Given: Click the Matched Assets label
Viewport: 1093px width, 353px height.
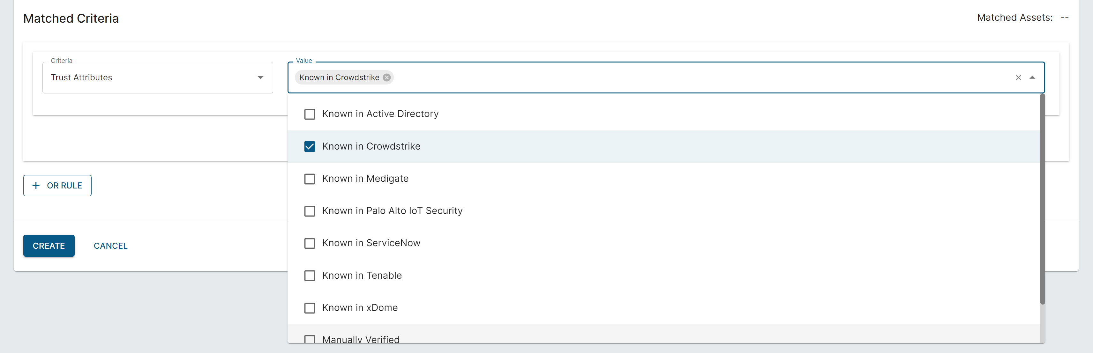Looking at the screenshot, I should click(x=1014, y=17).
